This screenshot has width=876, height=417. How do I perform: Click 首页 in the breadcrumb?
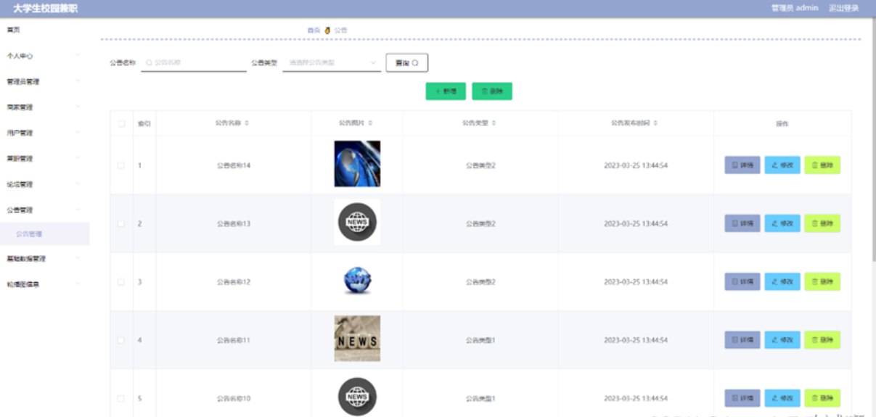click(x=314, y=30)
